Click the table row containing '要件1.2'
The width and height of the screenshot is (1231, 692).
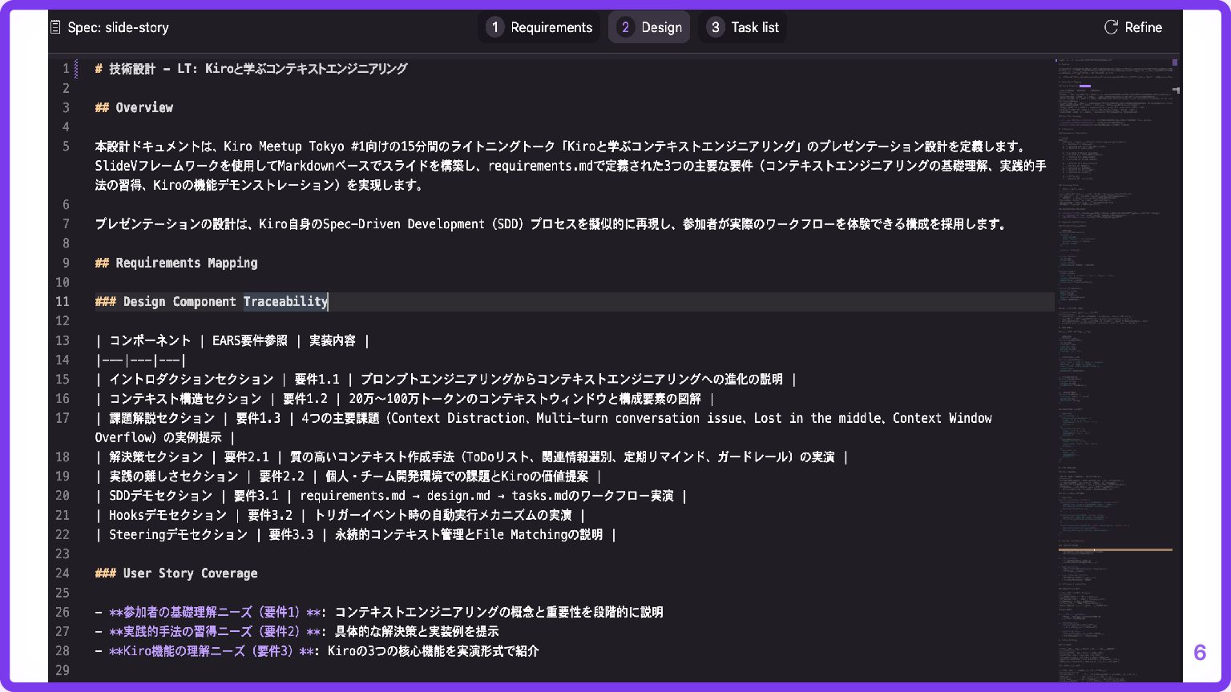[405, 399]
